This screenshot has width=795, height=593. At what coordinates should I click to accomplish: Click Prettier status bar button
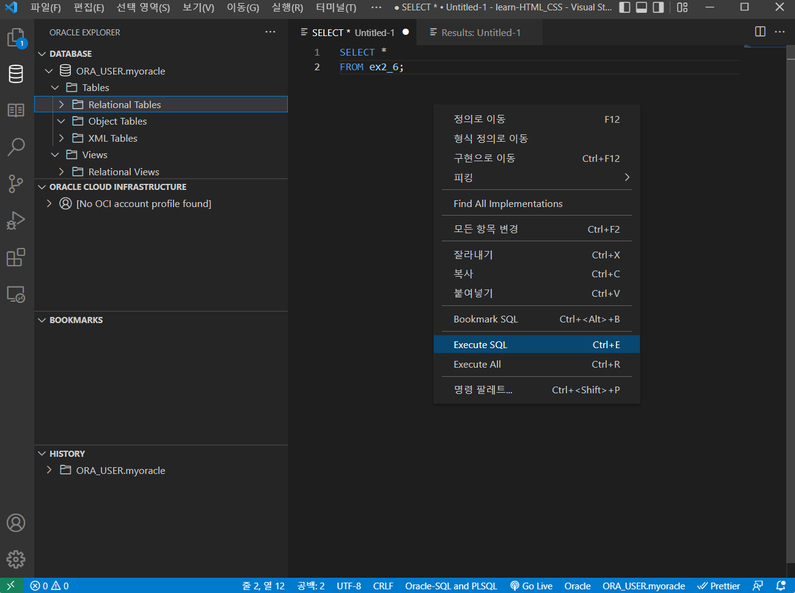(x=719, y=586)
